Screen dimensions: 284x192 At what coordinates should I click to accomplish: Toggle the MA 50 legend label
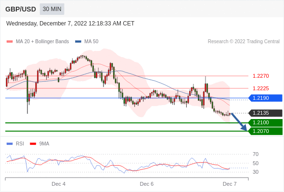[x=91, y=42]
